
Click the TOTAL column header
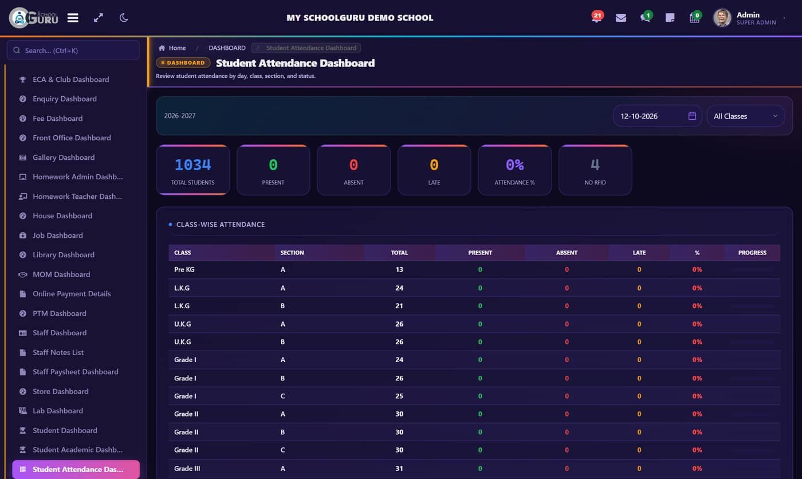coord(399,253)
